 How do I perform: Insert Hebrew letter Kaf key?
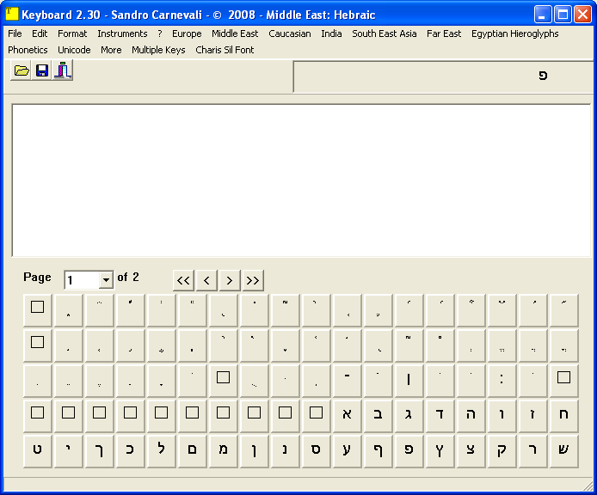tap(130, 451)
